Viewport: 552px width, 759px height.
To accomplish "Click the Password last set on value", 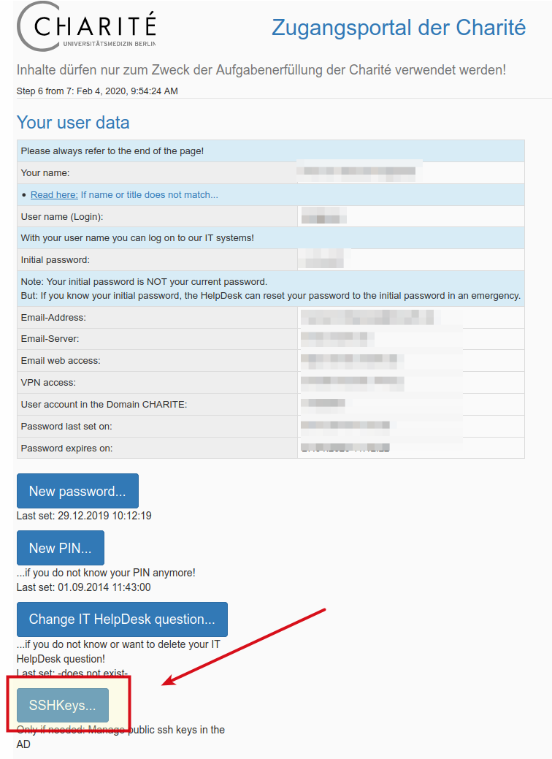I will [x=345, y=426].
